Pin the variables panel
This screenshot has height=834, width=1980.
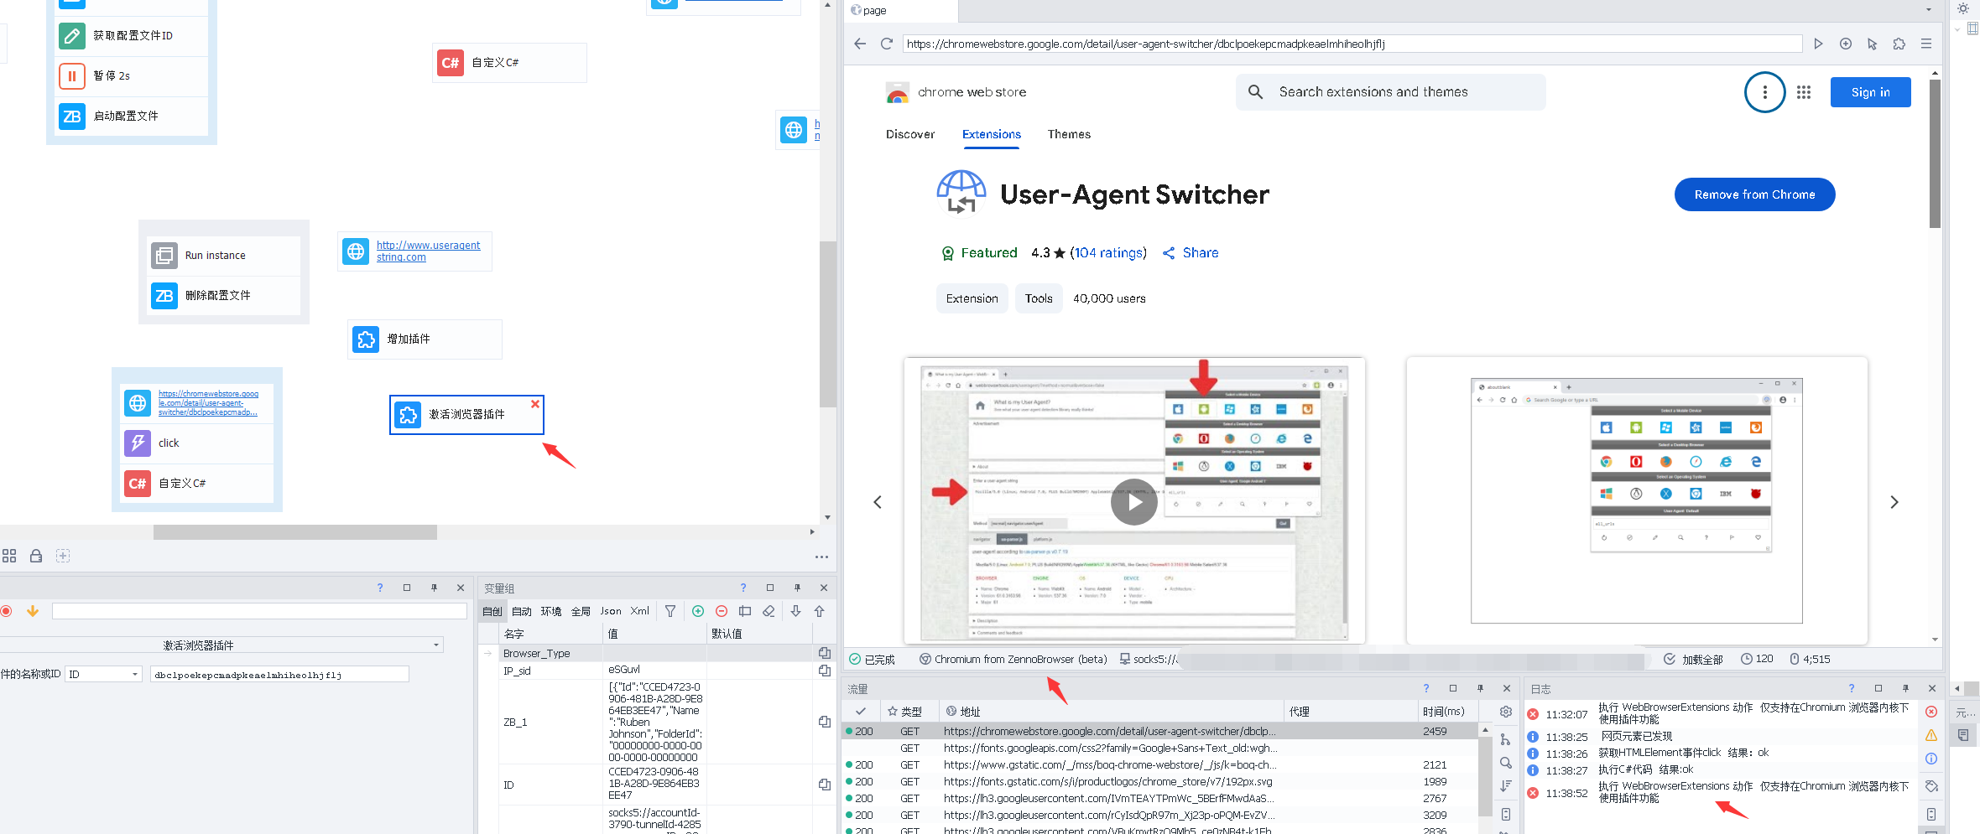point(797,588)
